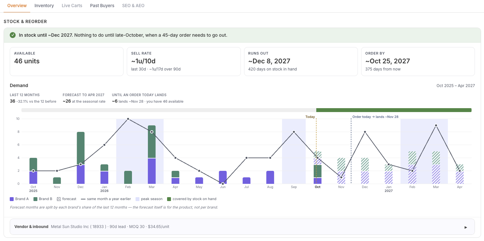Click the Today marker label
The width and height of the screenshot is (484, 241).
[310, 117]
